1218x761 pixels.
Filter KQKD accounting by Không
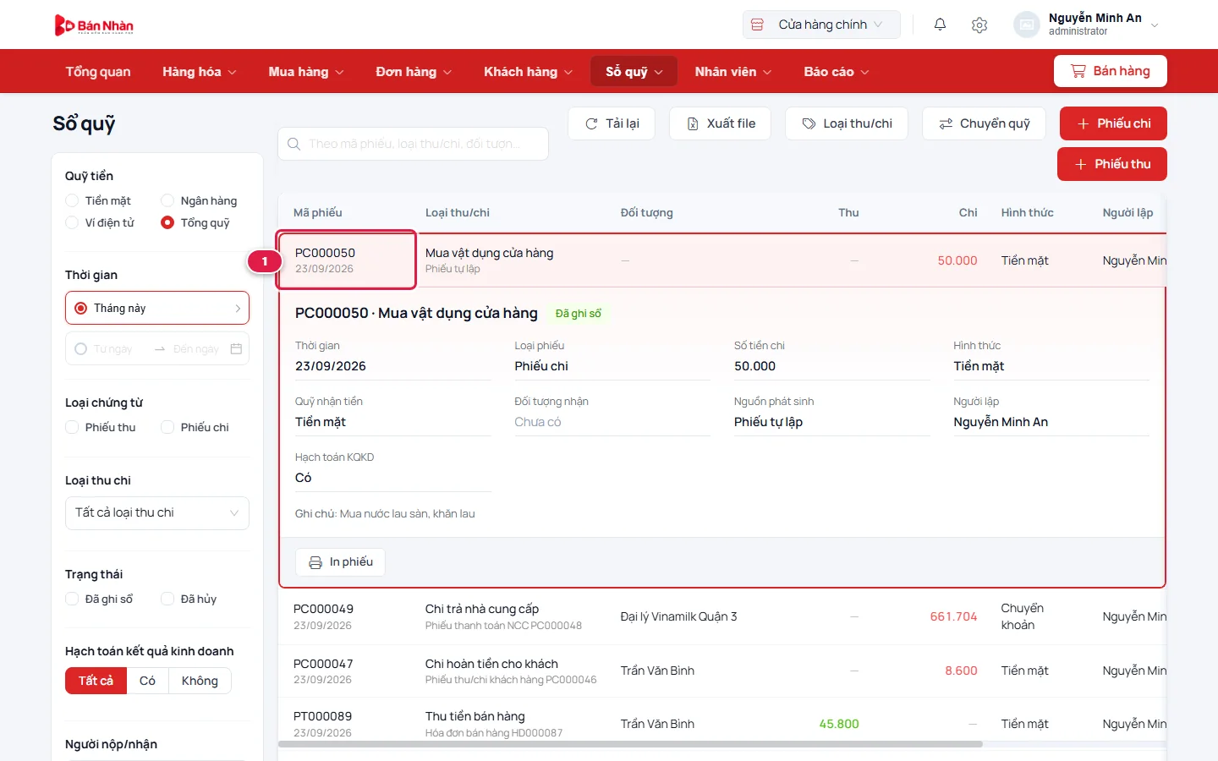[x=200, y=681]
